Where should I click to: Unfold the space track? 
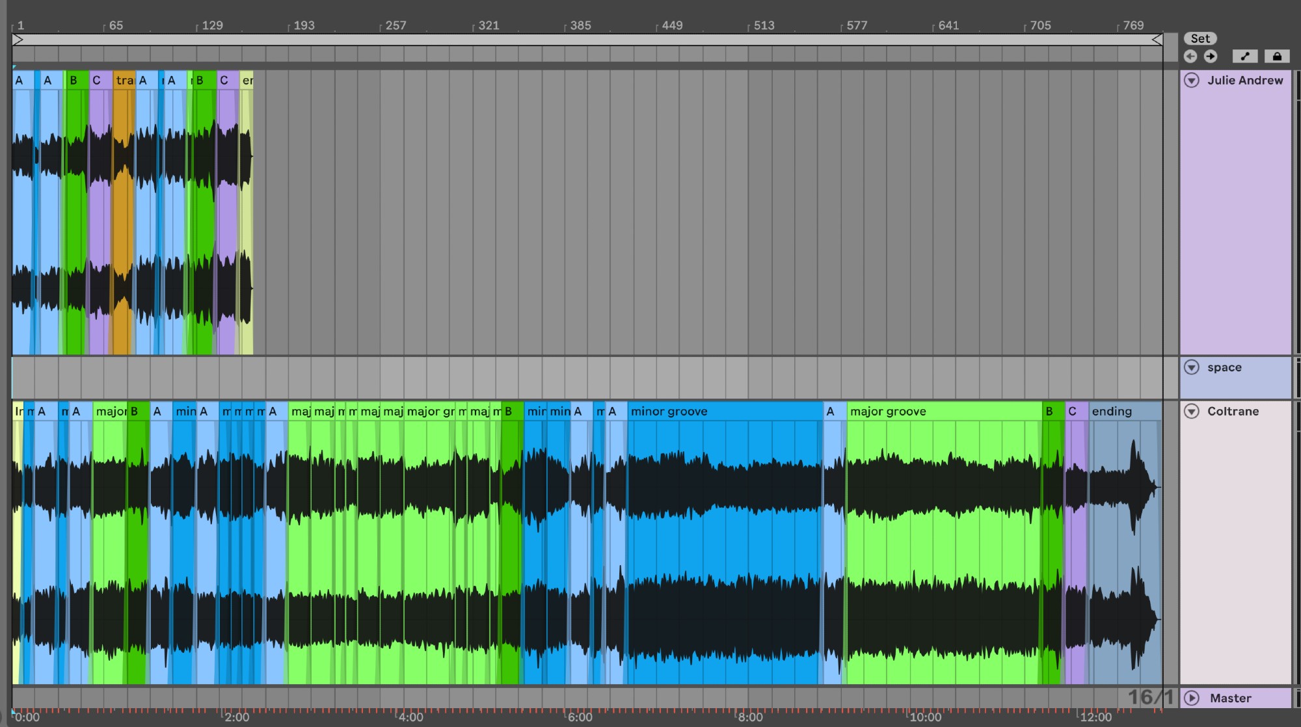pos(1192,367)
